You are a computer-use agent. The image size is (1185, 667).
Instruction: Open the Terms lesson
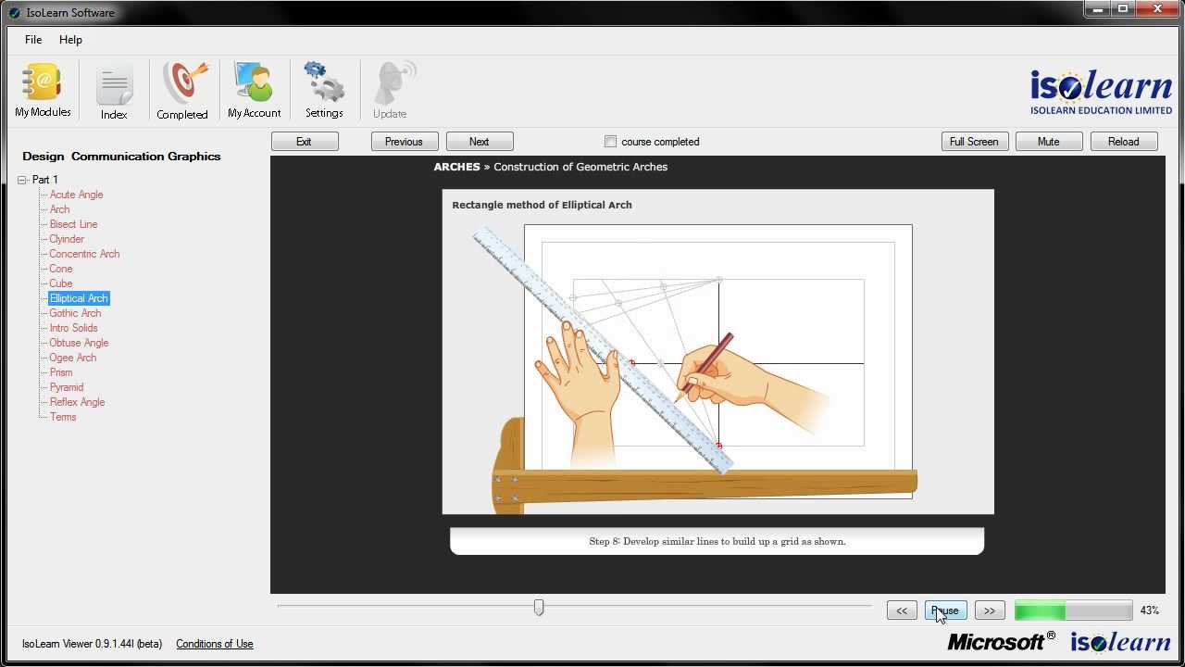click(63, 417)
